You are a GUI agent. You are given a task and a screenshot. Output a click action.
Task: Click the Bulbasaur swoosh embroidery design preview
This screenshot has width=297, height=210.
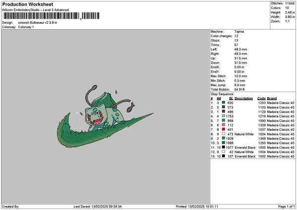pos(105,116)
